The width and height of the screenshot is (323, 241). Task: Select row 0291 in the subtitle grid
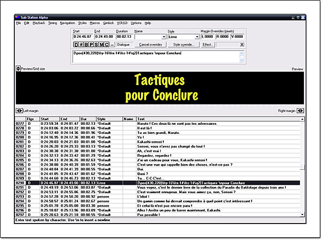click(160, 187)
